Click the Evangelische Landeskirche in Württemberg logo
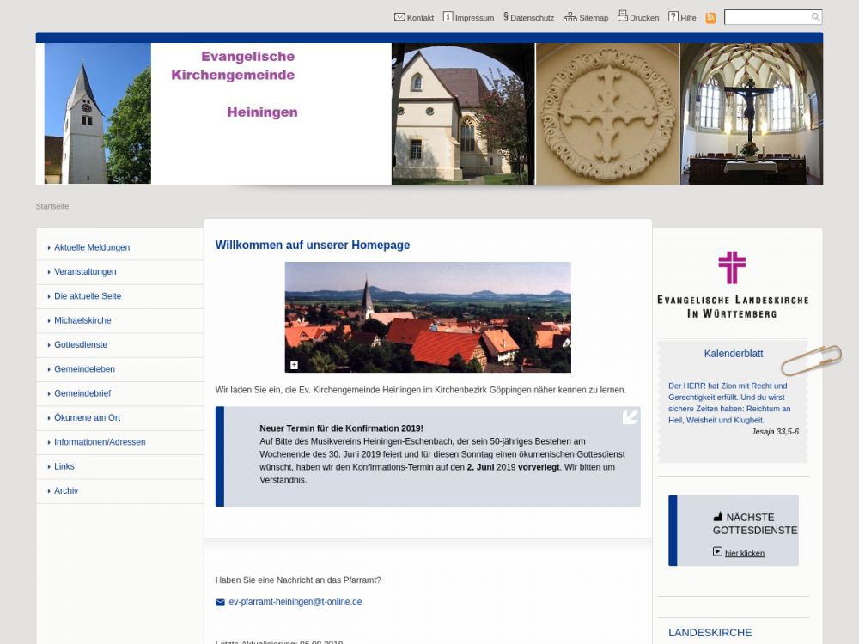The width and height of the screenshot is (859, 644). [x=733, y=285]
